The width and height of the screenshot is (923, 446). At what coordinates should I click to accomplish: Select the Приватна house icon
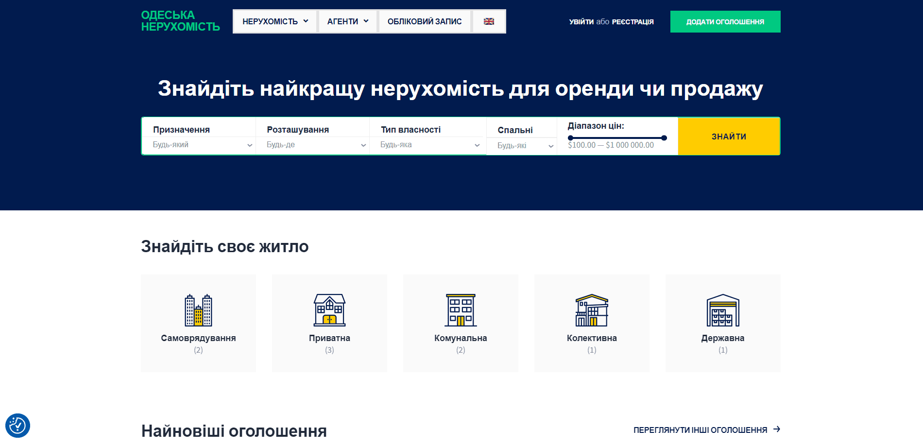[329, 309]
